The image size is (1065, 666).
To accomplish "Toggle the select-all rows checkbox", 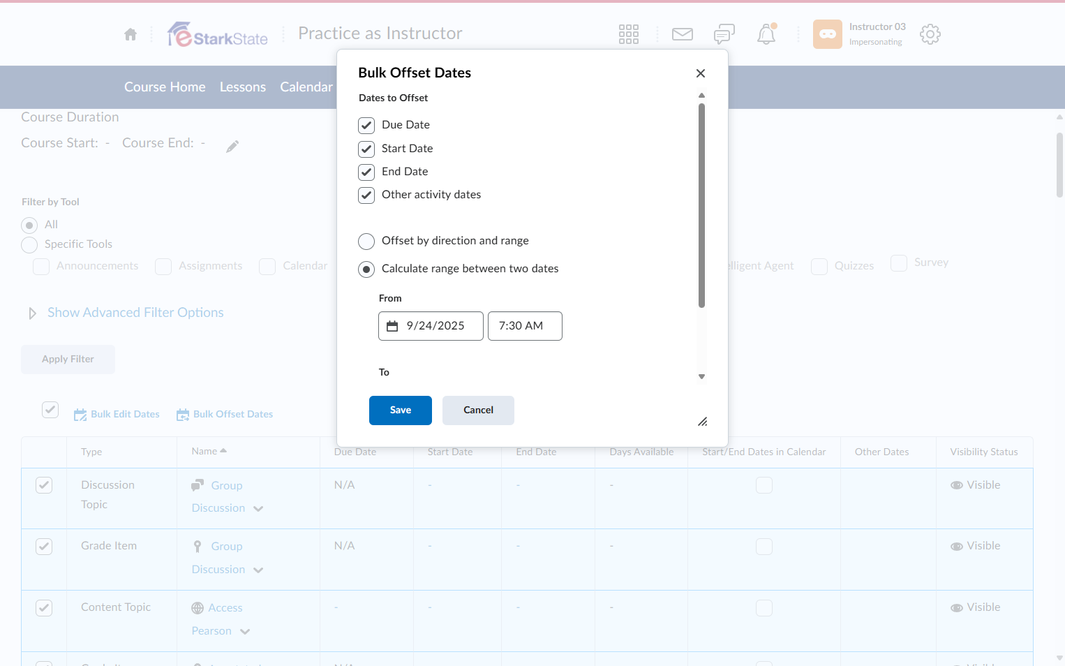I will point(50,410).
